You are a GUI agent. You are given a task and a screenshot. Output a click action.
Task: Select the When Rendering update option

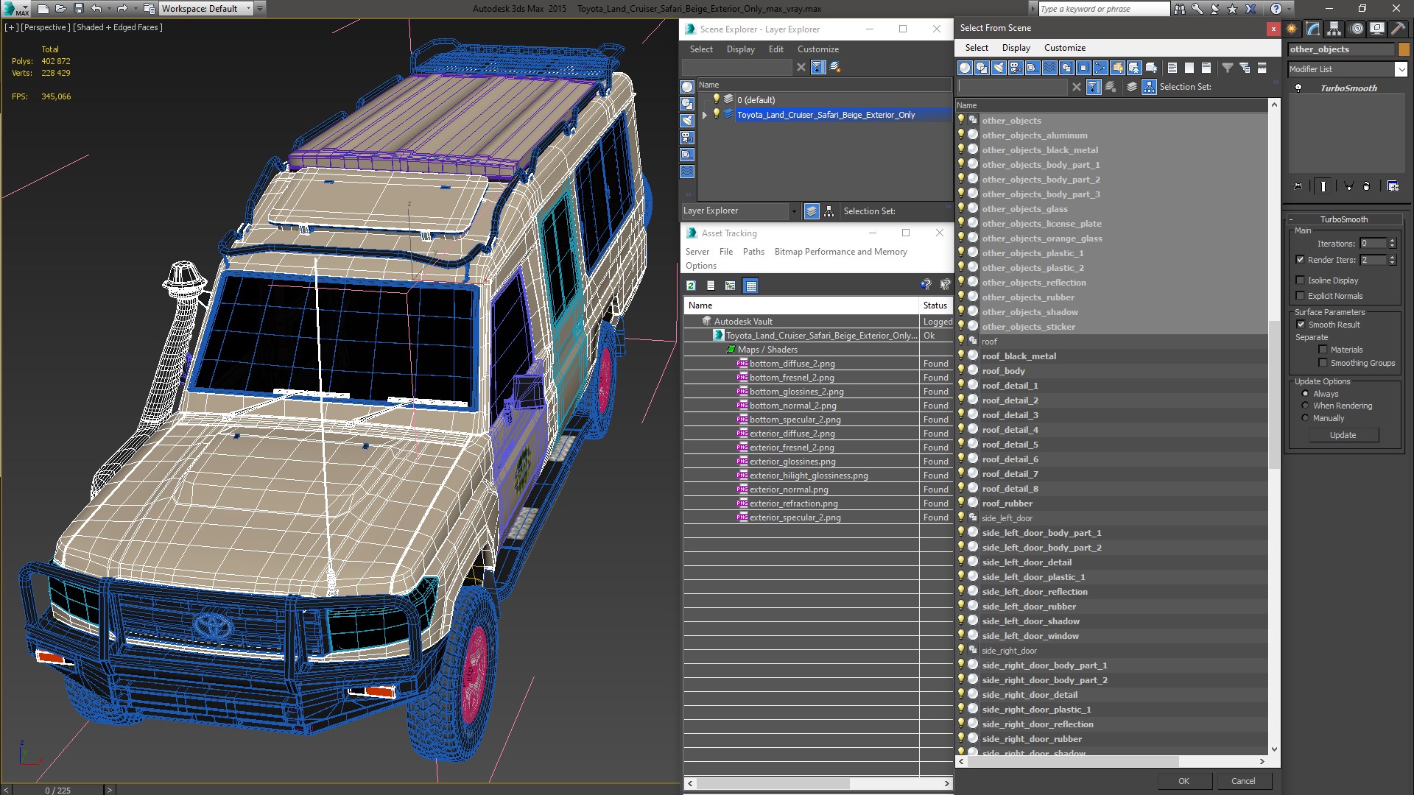tap(1305, 406)
